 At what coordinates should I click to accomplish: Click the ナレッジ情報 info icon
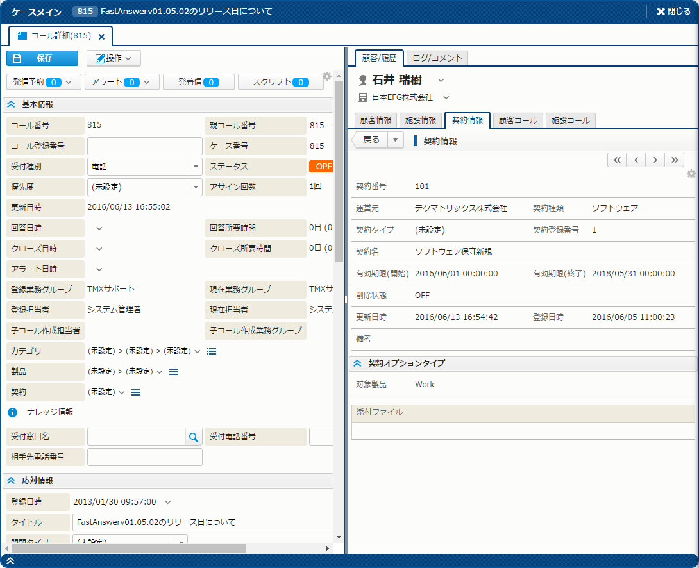pyautogui.click(x=12, y=412)
